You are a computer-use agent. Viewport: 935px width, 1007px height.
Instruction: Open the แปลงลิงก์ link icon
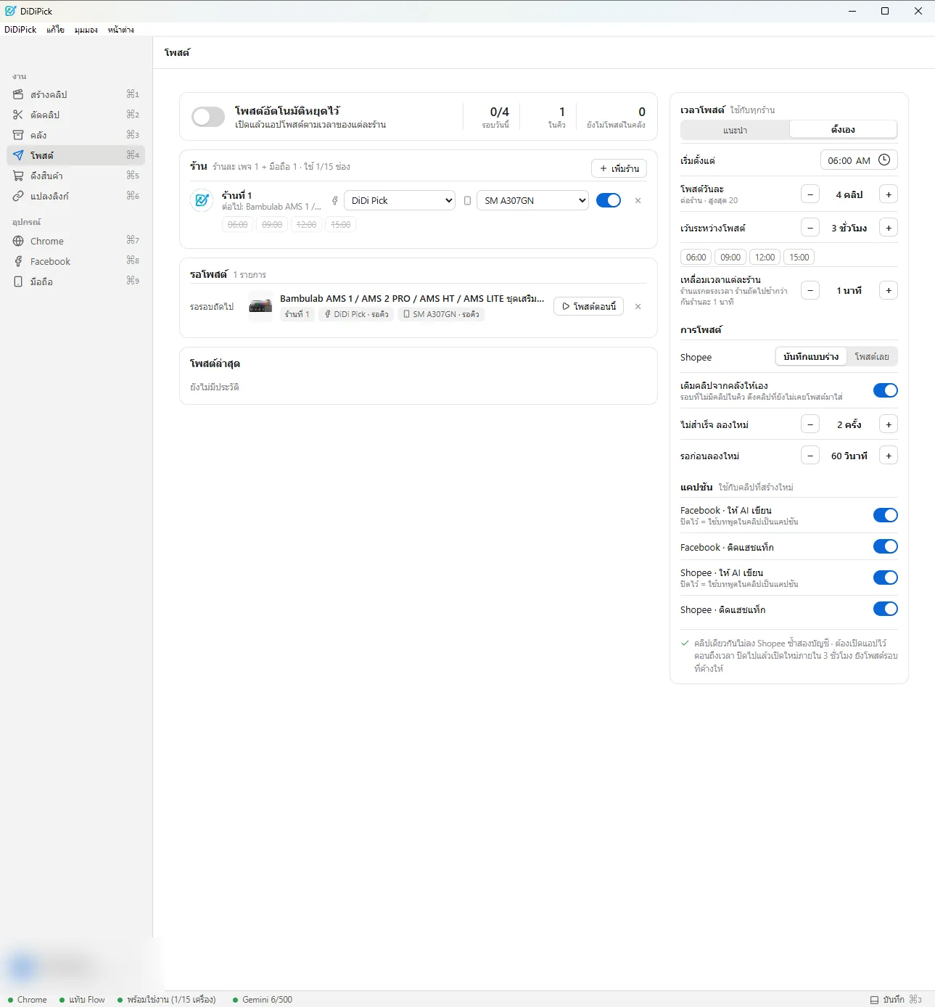coord(18,196)
